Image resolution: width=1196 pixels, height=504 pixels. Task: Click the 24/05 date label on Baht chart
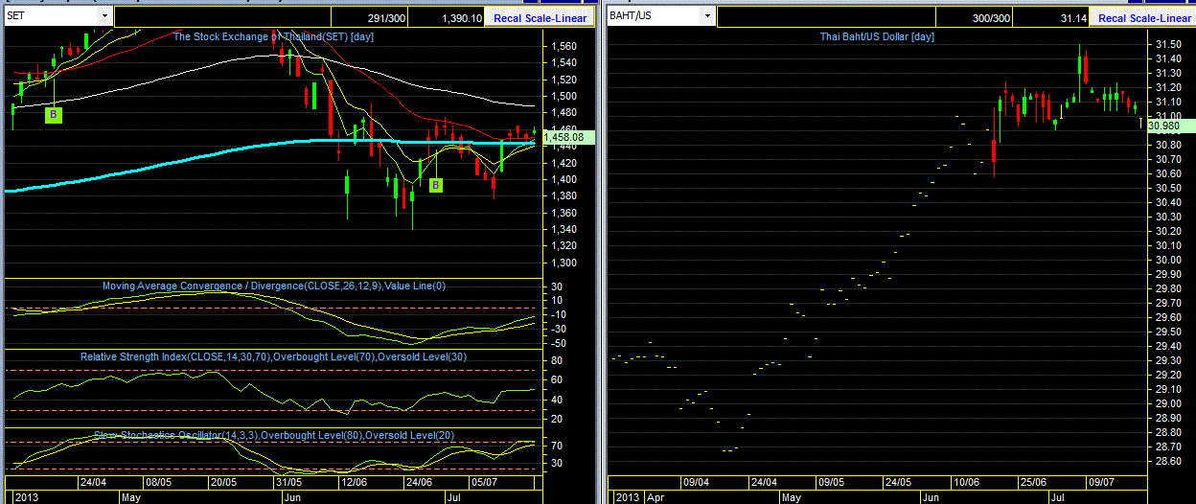point(899,483)
